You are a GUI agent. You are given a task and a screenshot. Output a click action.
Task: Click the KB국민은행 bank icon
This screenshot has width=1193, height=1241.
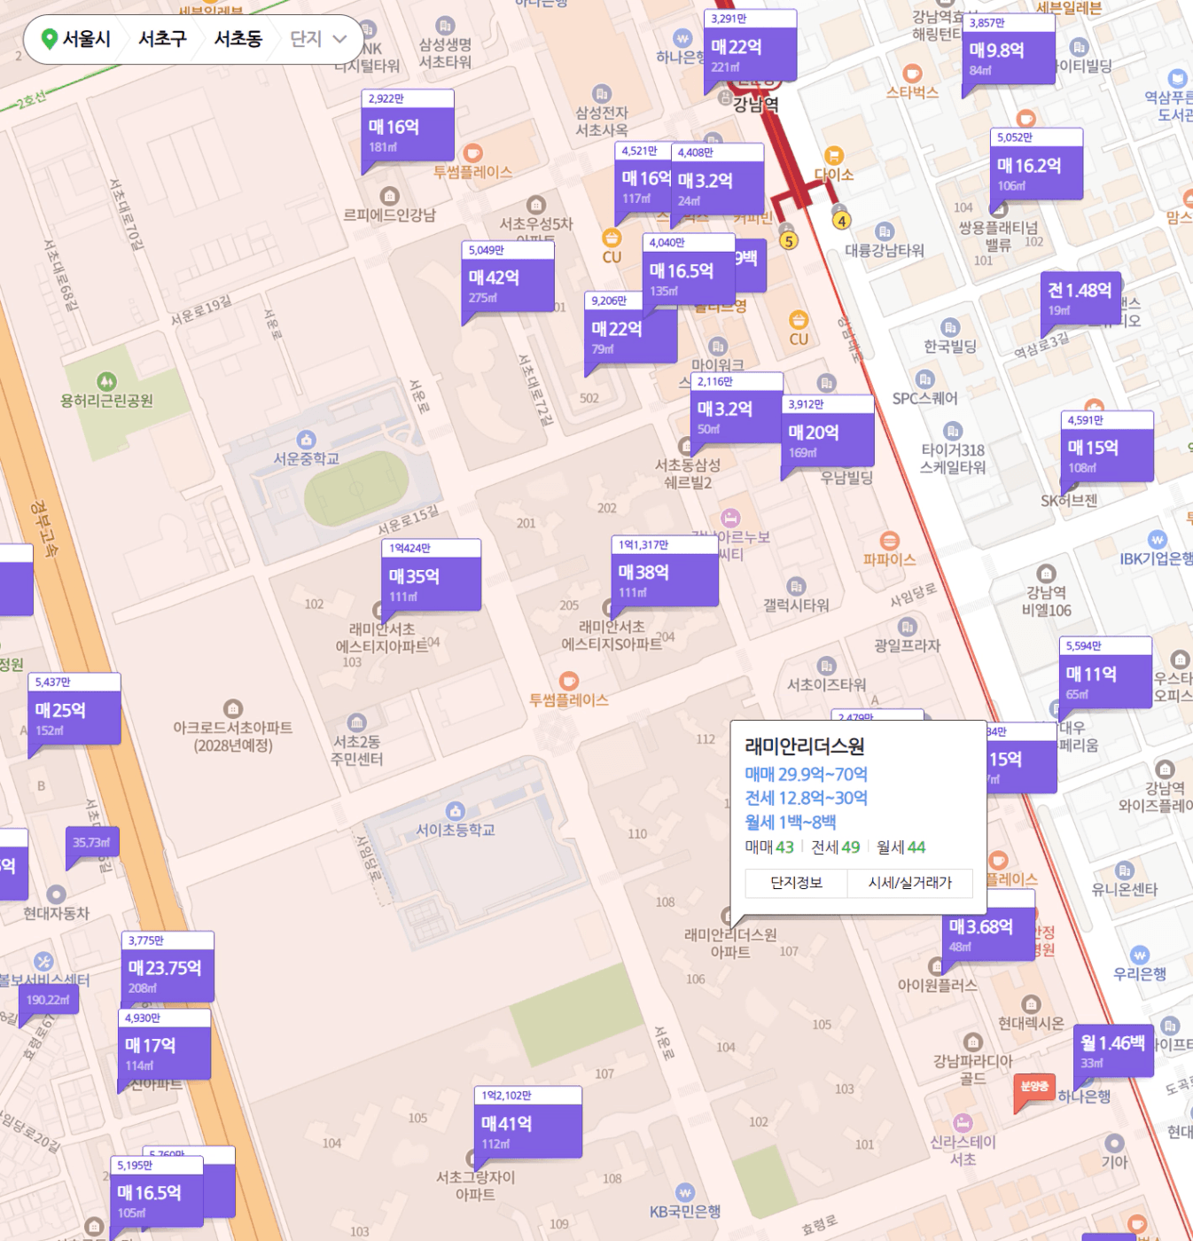point(685,1192)
